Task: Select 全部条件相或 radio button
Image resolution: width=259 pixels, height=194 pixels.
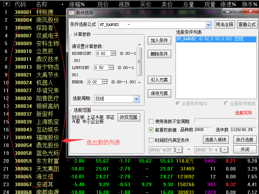Action: coord(226,104)
